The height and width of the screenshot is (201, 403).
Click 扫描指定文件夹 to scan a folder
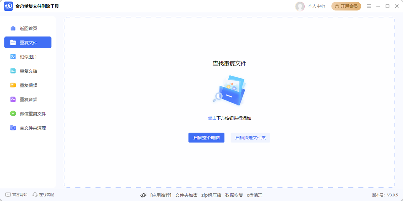[x=250, y=137]
